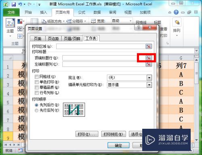Screen dimensions: 202x155
Task: Click the Undo arrow in quick access toolbar
Action: [x=20, y=4]
